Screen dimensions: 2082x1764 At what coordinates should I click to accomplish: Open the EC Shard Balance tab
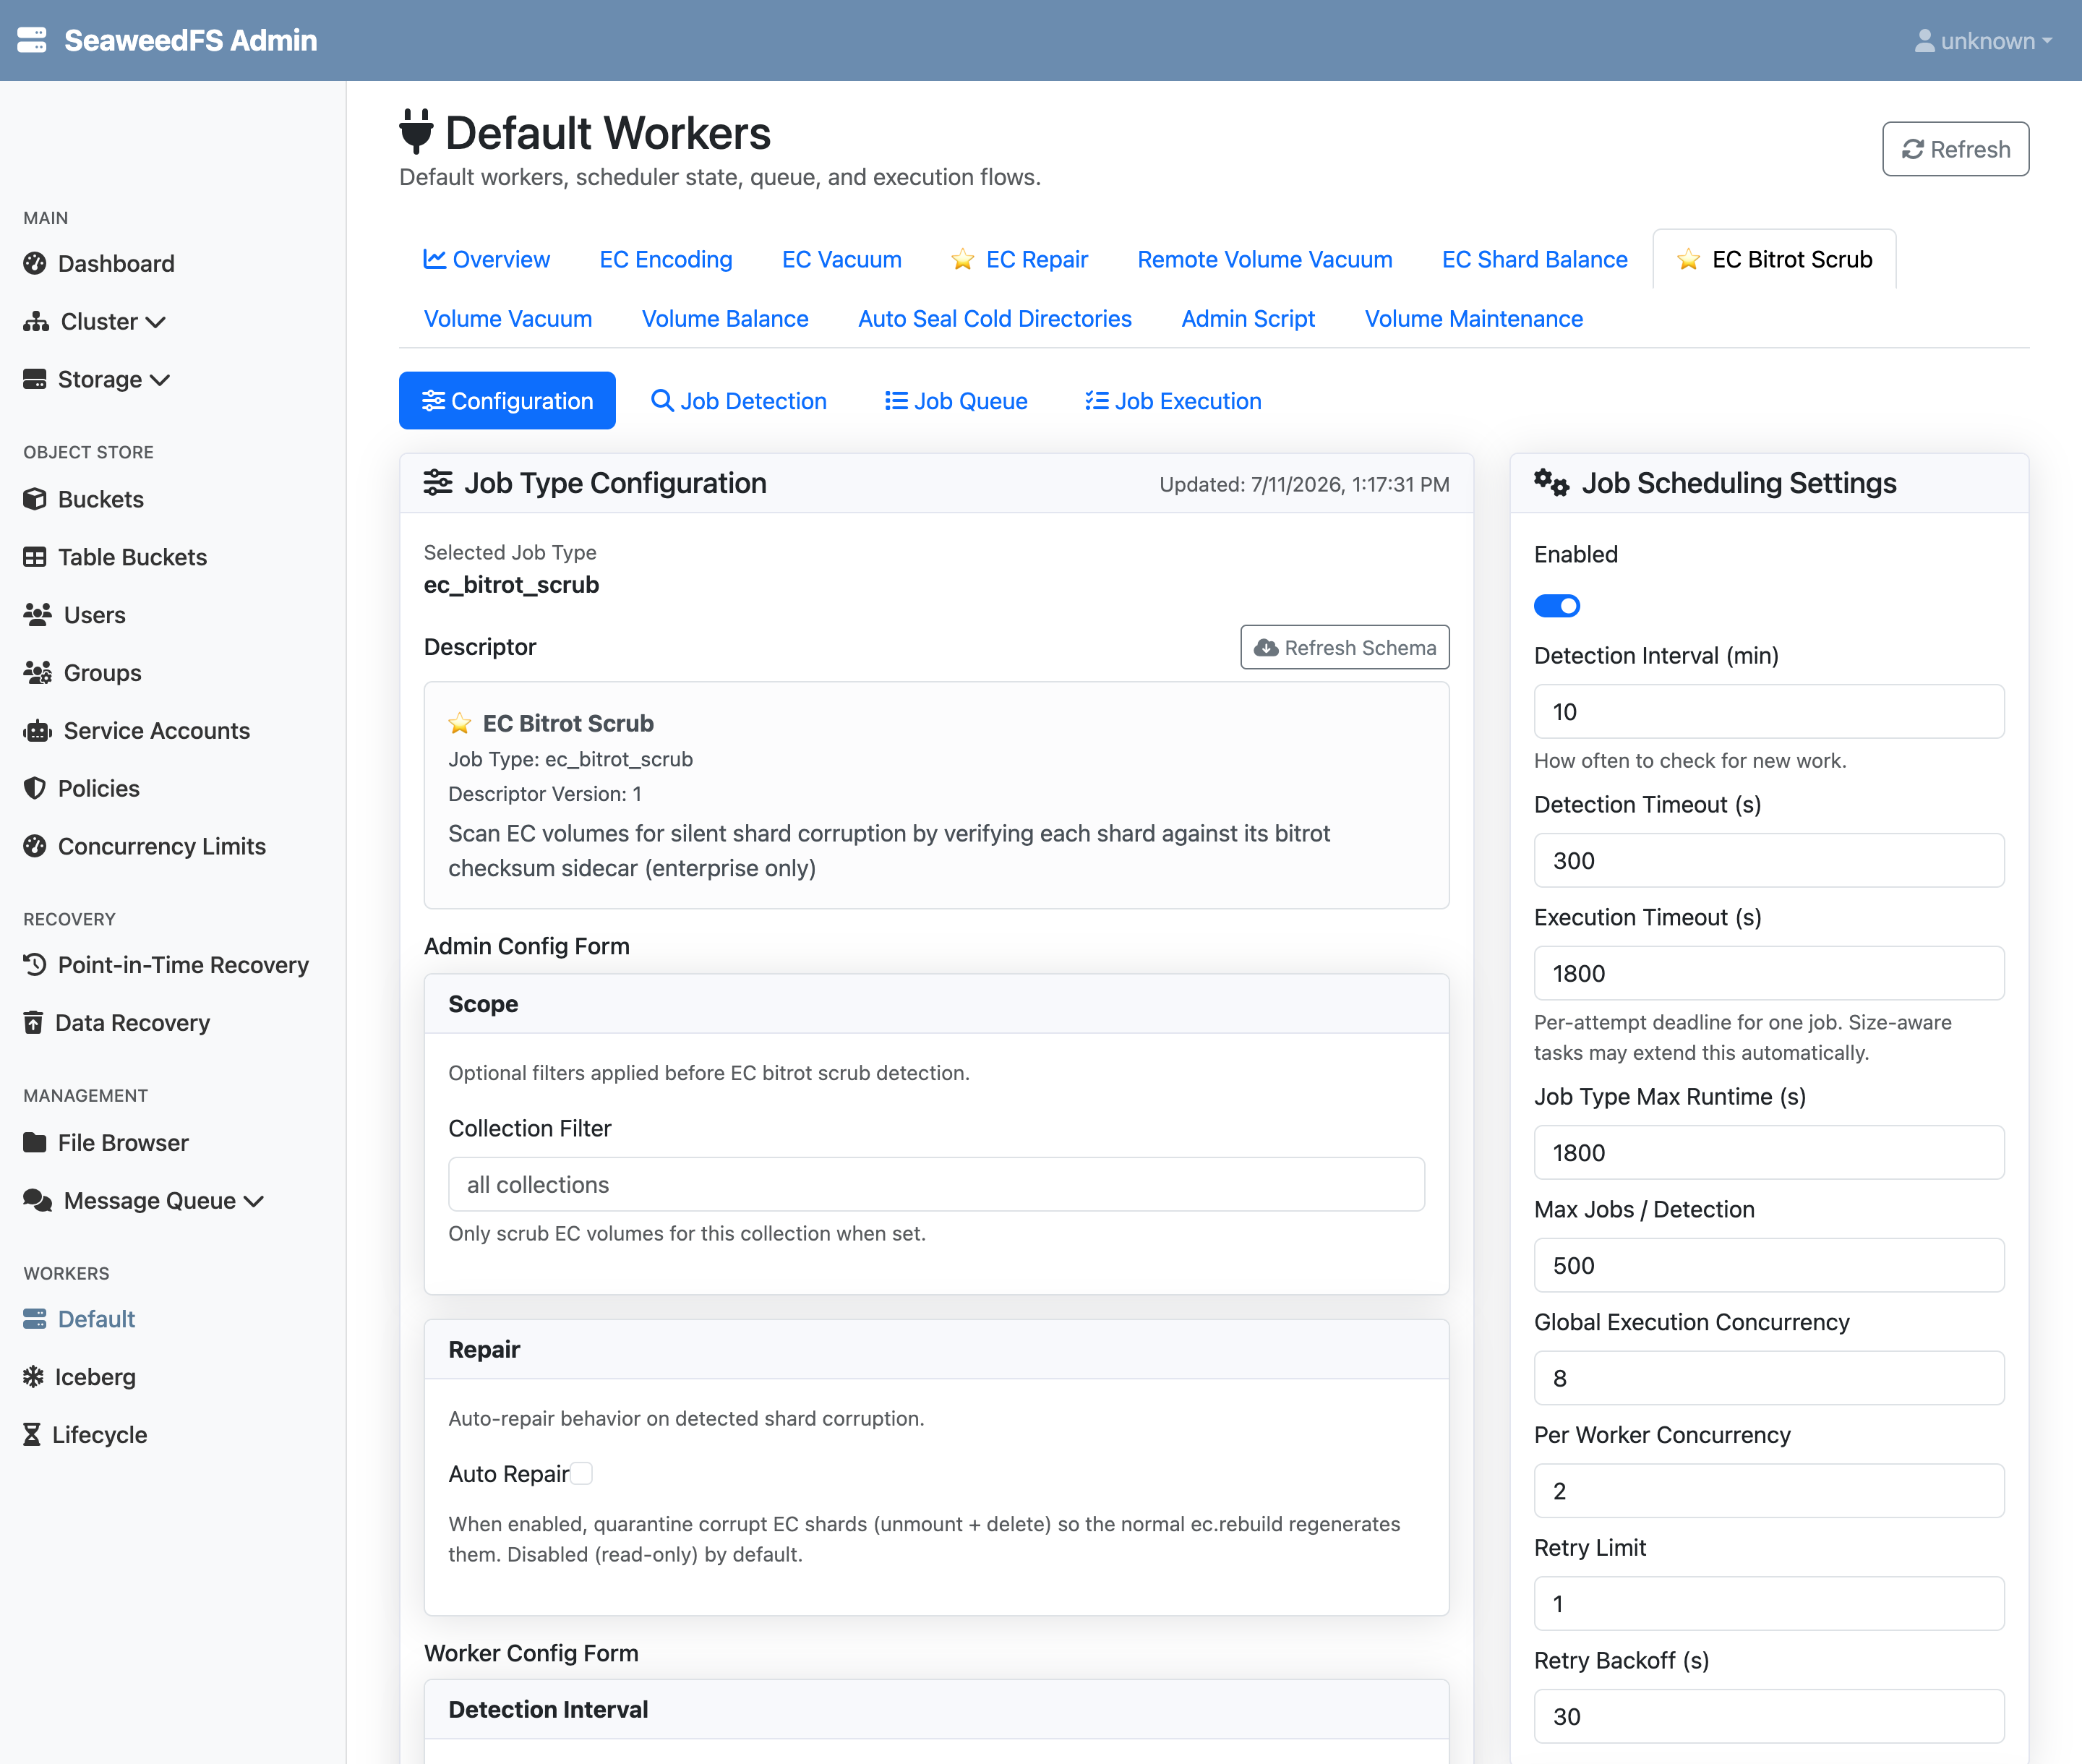[x=1535, y=259]
